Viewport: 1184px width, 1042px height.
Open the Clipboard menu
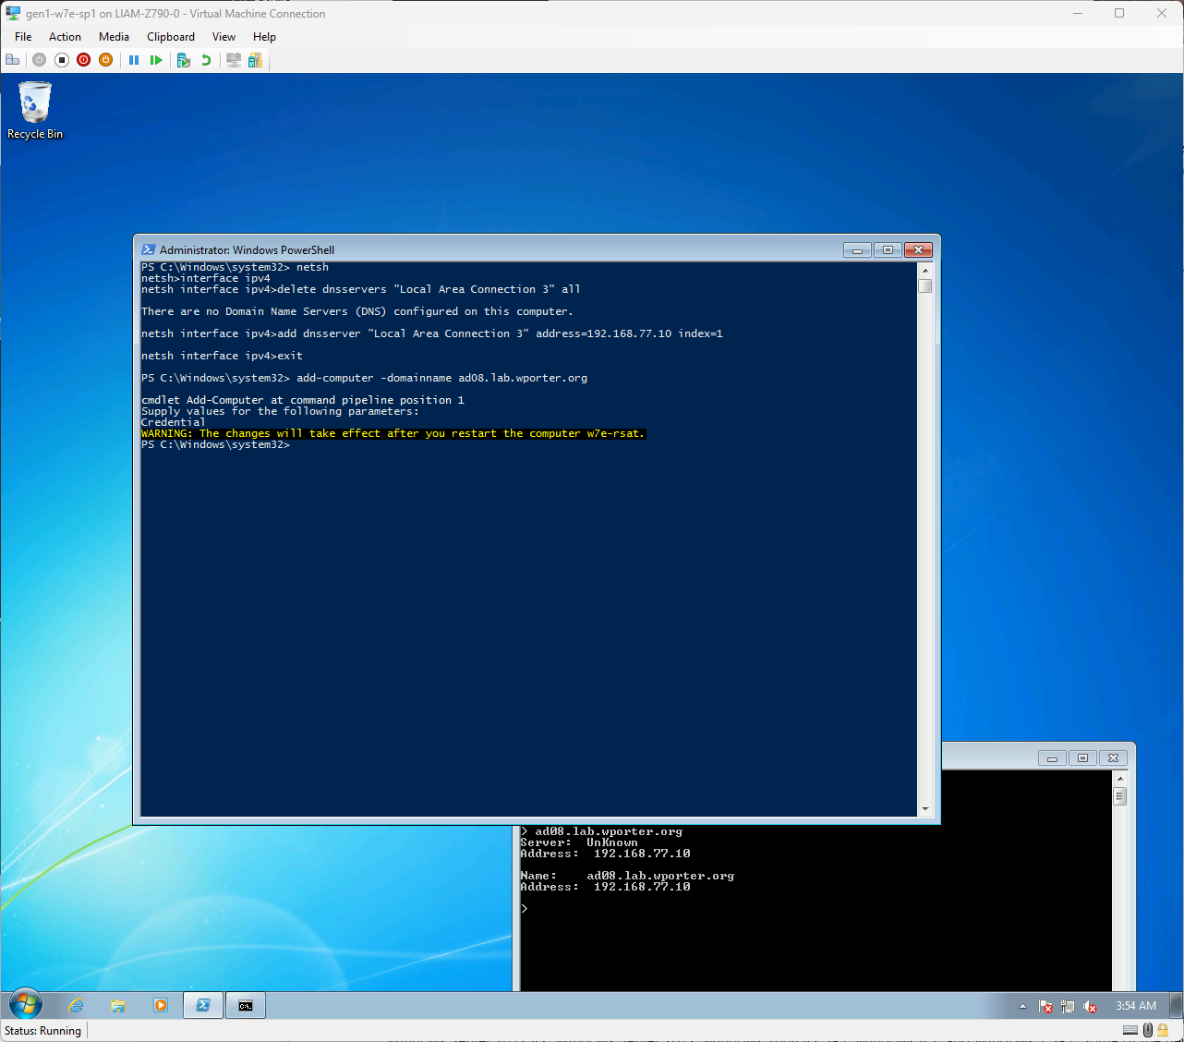point(171,37)
